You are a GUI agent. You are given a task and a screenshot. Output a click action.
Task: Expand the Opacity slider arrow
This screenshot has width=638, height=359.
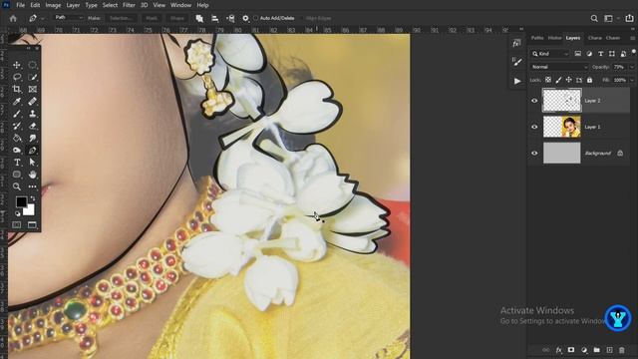632,67
